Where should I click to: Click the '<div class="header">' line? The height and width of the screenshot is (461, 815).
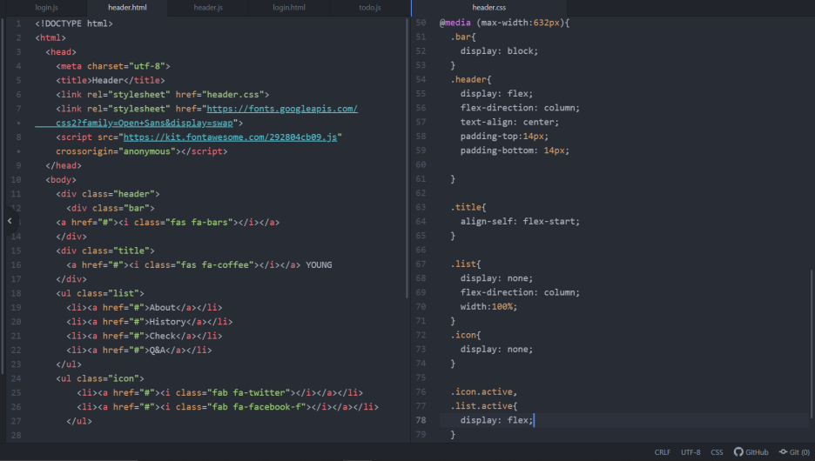(108, 194)
